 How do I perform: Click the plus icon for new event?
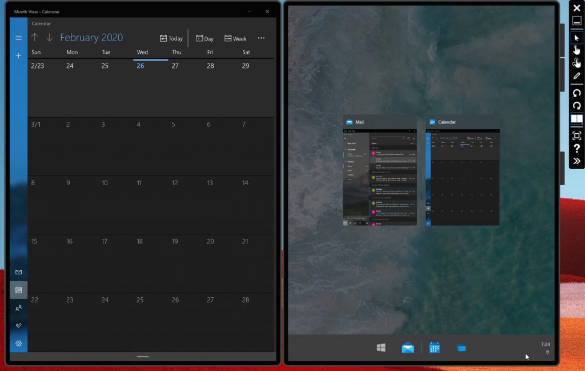[x=18, y=56]
